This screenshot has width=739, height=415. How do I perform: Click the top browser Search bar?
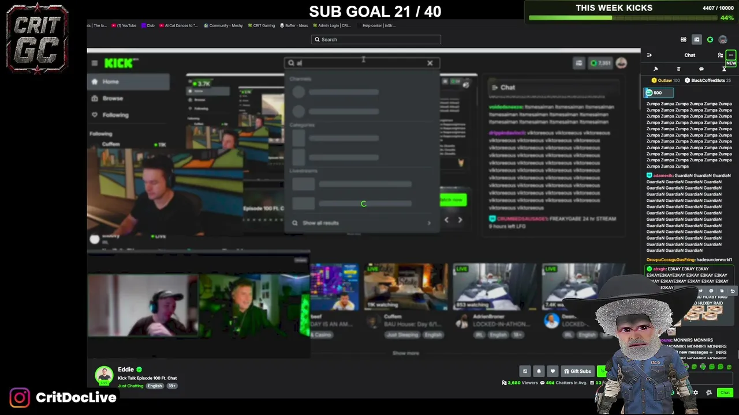(x=376, y=40)
